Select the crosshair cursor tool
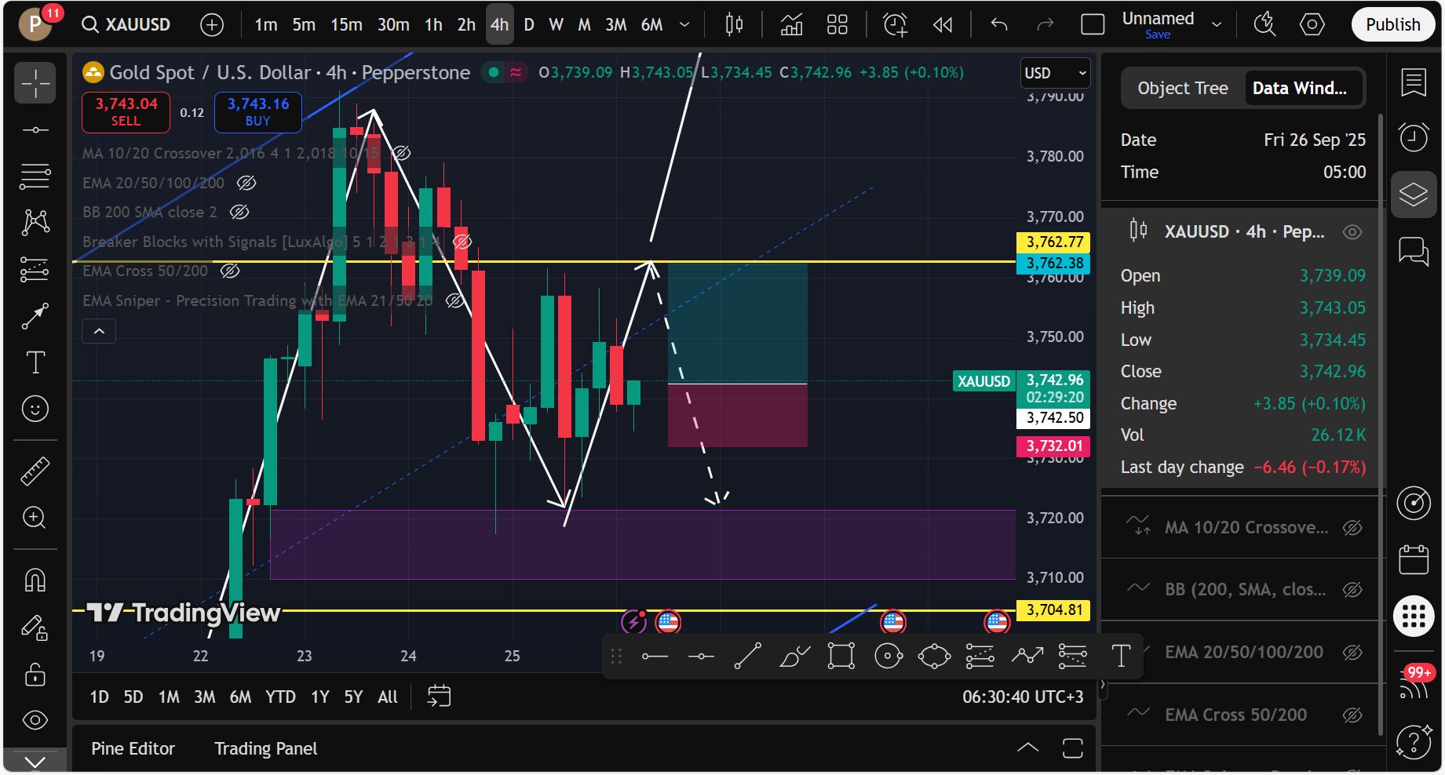Viewport: 1445px width, 775px height. coord(35,83)
